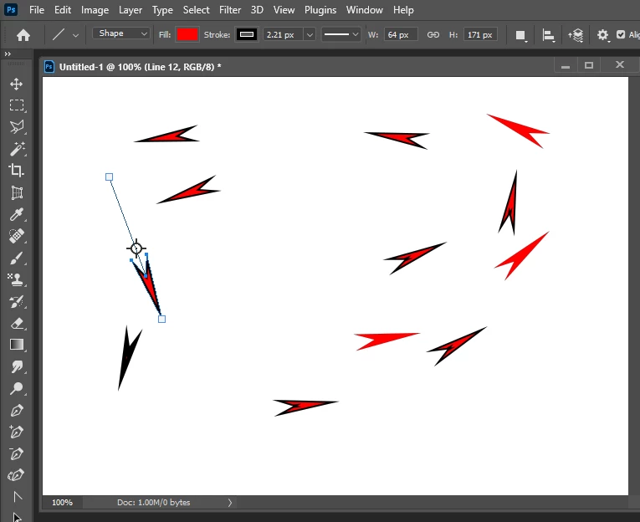Select the Move tool
This screenshot has width=640, height=522.
coord(17,84)
